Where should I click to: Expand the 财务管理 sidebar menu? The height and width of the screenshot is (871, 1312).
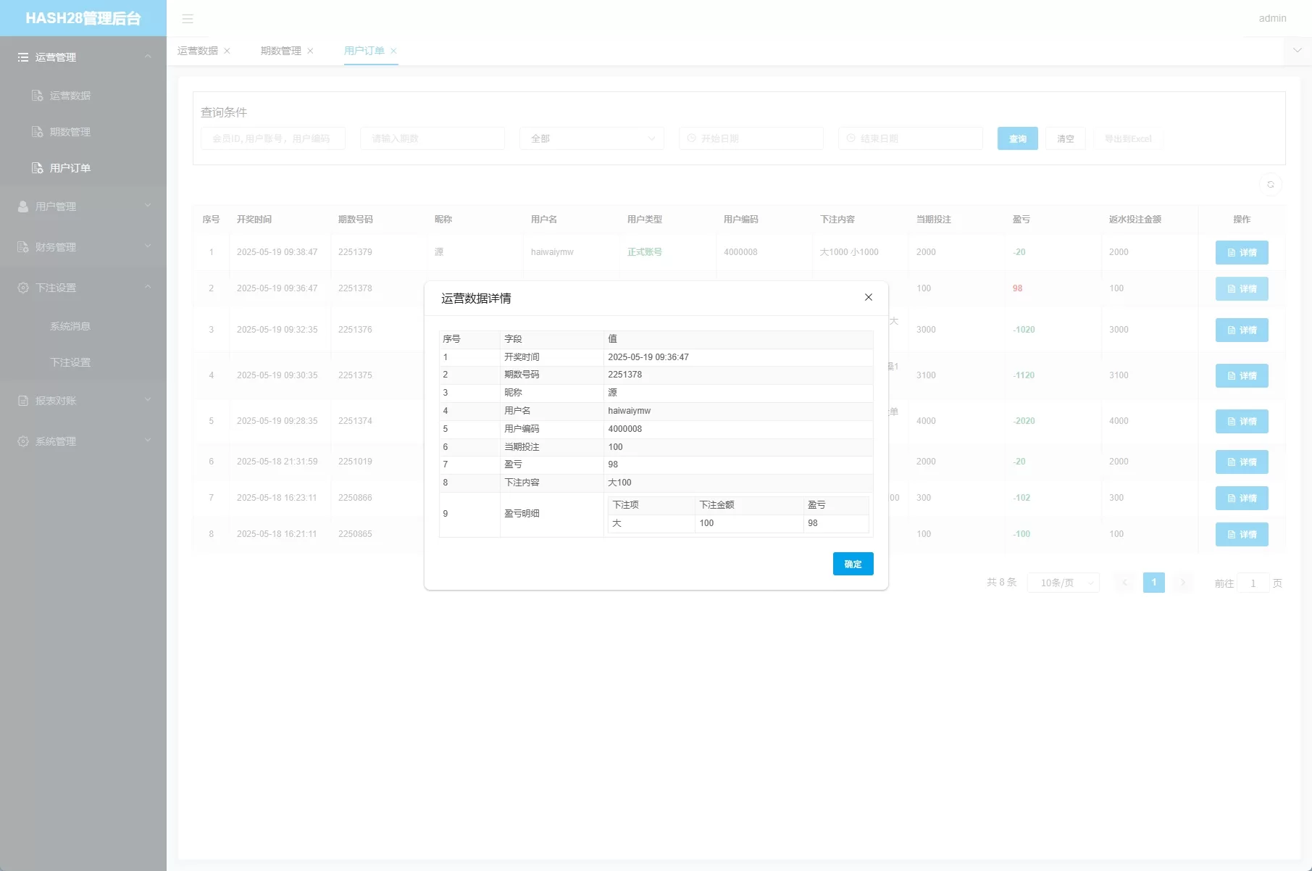pyautogui.click(x=83, y=247)
